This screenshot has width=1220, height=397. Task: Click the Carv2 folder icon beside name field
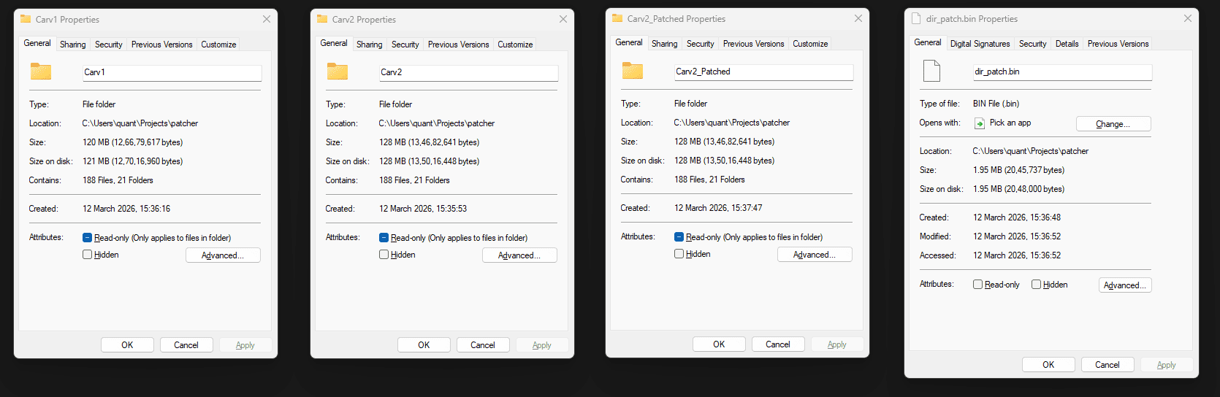pos(338,72)
